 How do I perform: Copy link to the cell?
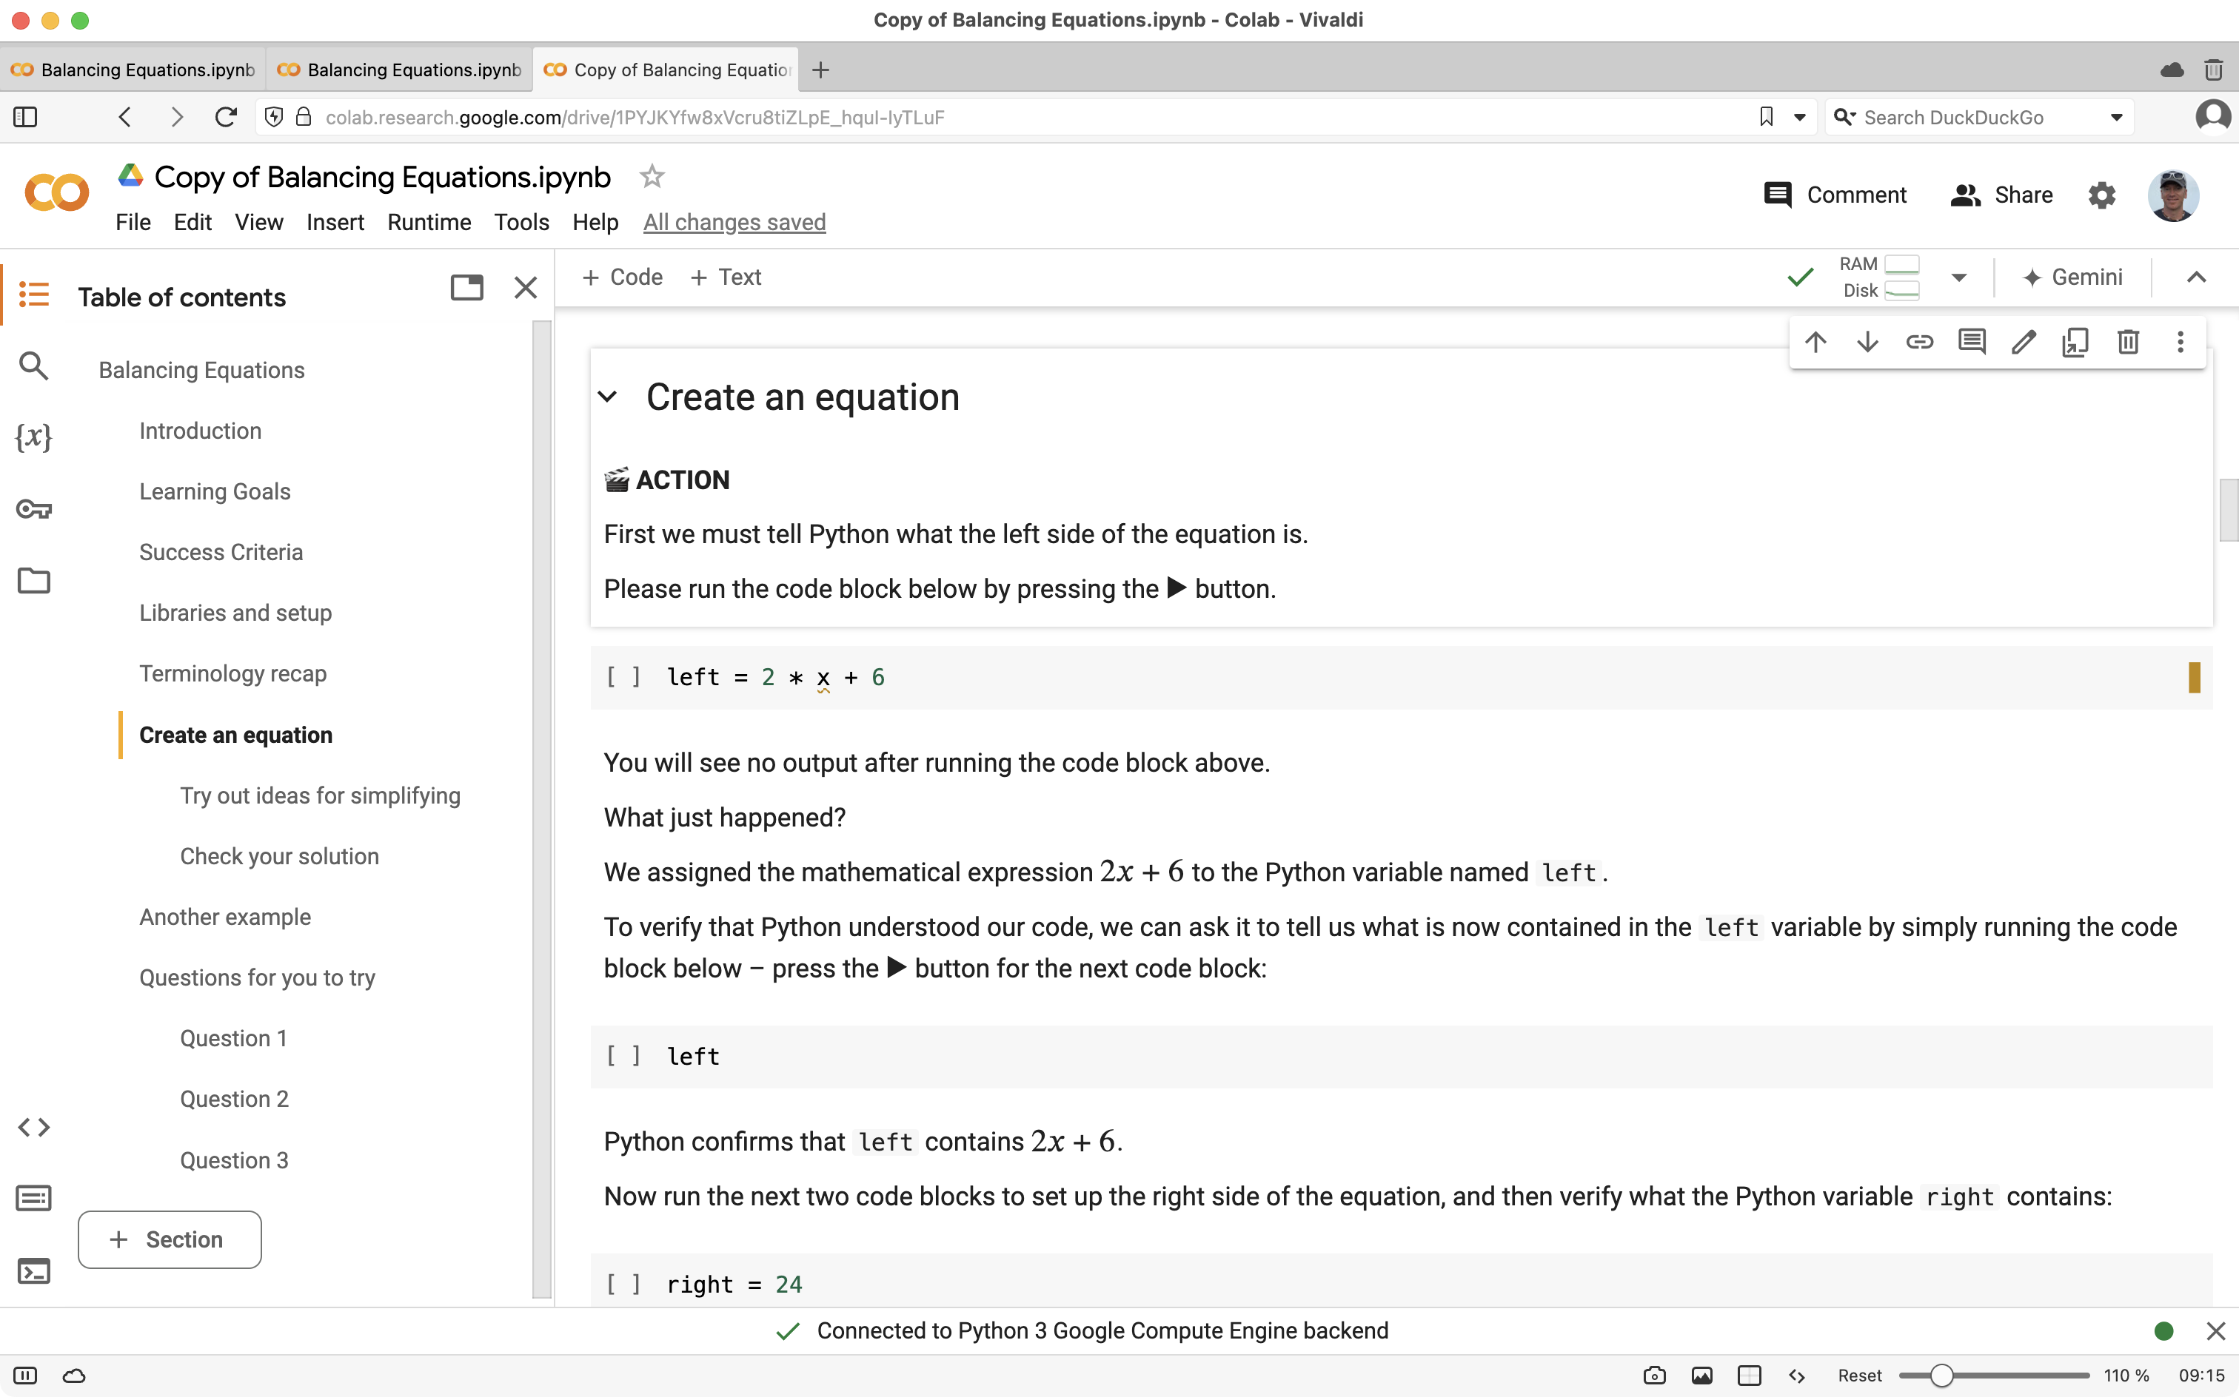(x=1920, y=342)
